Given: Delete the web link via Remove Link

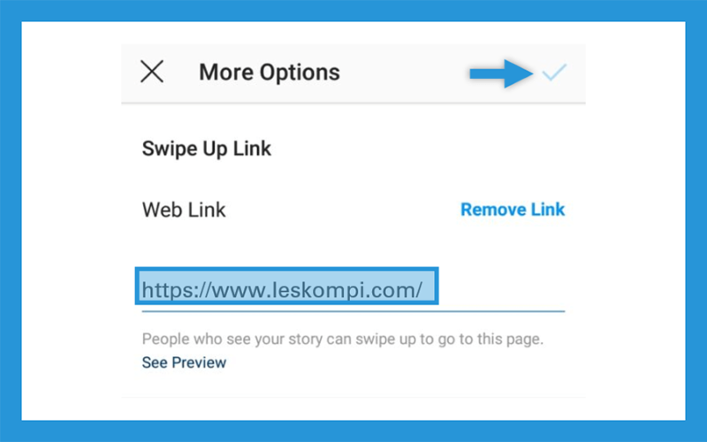Looking at the screenshot, I should click(513, 210).
